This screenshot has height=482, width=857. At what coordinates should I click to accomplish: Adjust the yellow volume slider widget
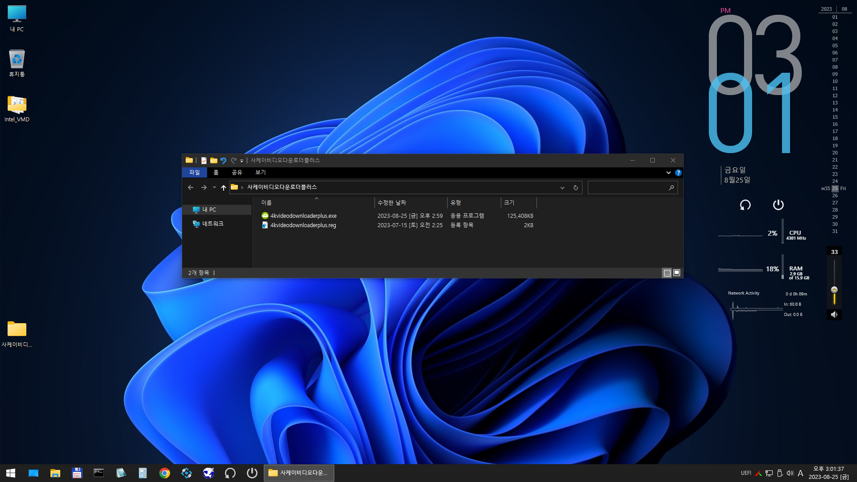click(834, 290)
